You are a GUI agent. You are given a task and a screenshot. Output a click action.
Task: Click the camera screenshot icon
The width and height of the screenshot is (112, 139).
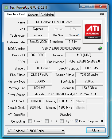pyautogui.click(x=102, y=14)
